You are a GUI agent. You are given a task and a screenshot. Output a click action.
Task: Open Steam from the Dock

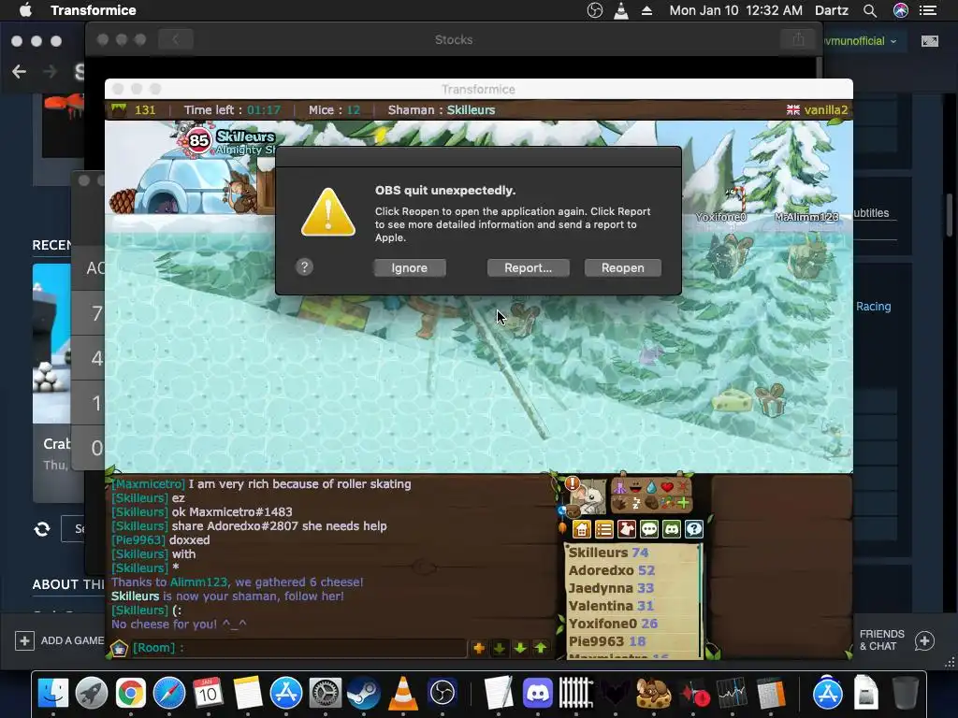(364, 694)
